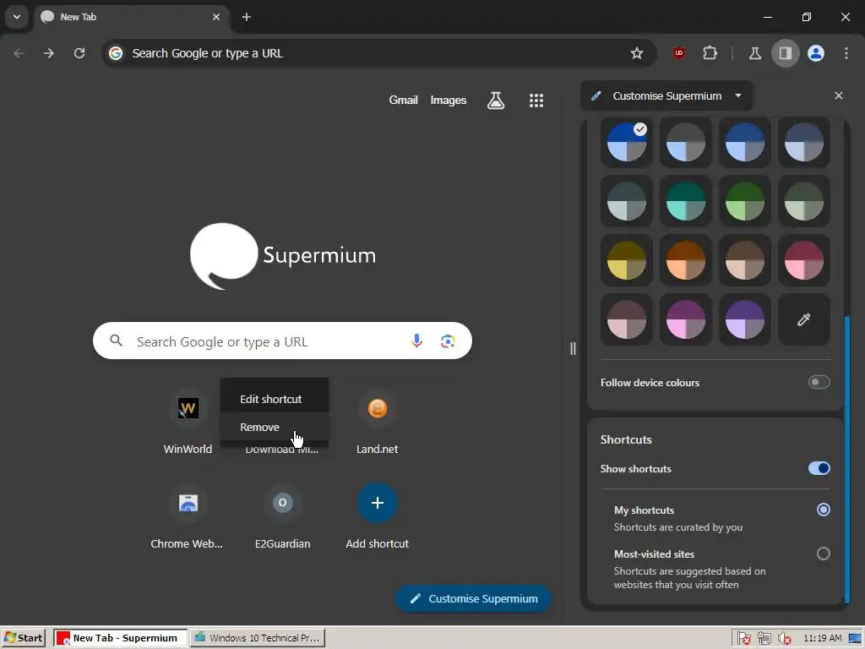Click the Customise Supermium bottom button
Image resolution: width=865 pixels, height=649 pixels.
coord(473,599)
